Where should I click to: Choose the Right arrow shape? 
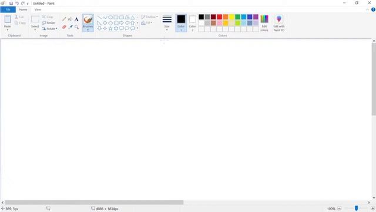pyautogui.click(x=122, y=23)
